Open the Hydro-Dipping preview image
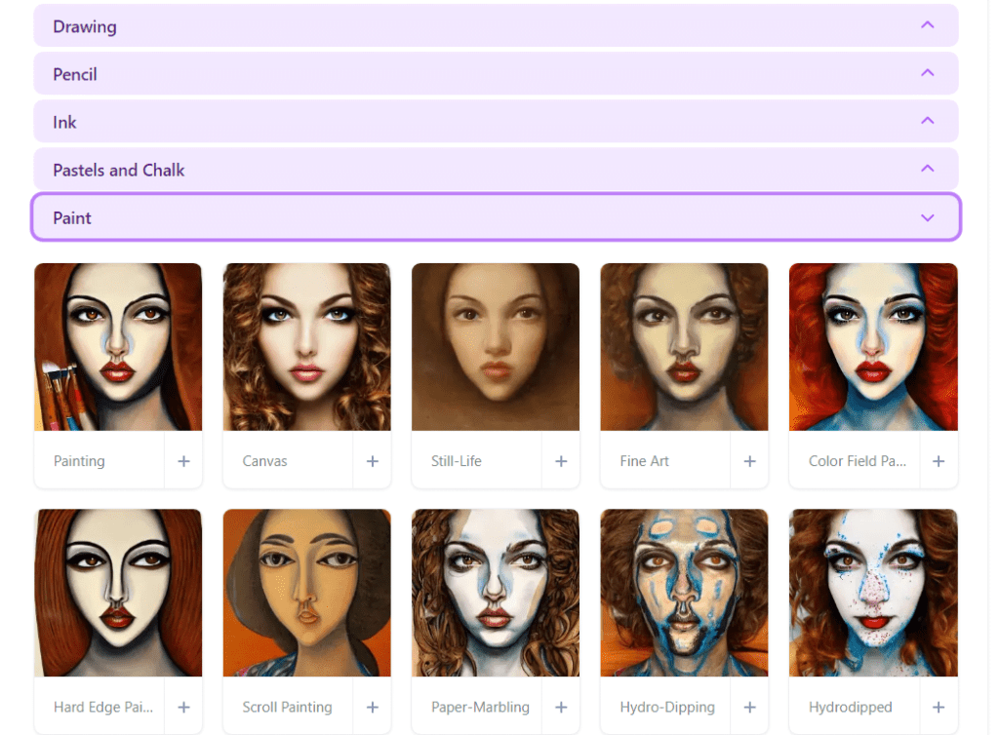 [x=684, y=592]
